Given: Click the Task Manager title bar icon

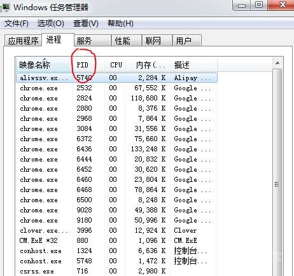Looking at the screenshot, I should tap(6, 8).
